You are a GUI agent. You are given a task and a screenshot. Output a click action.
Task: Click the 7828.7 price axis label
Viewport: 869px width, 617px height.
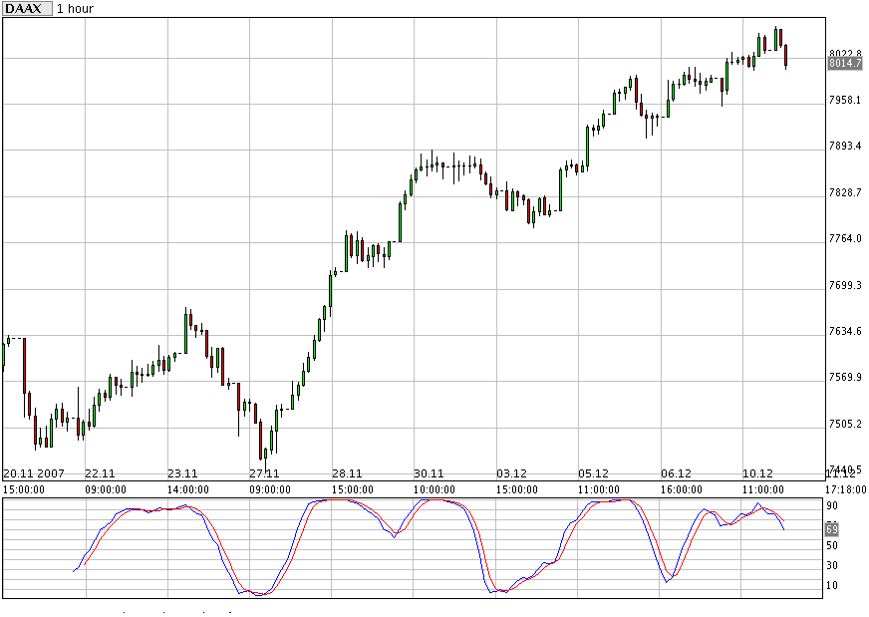[845, 192]
